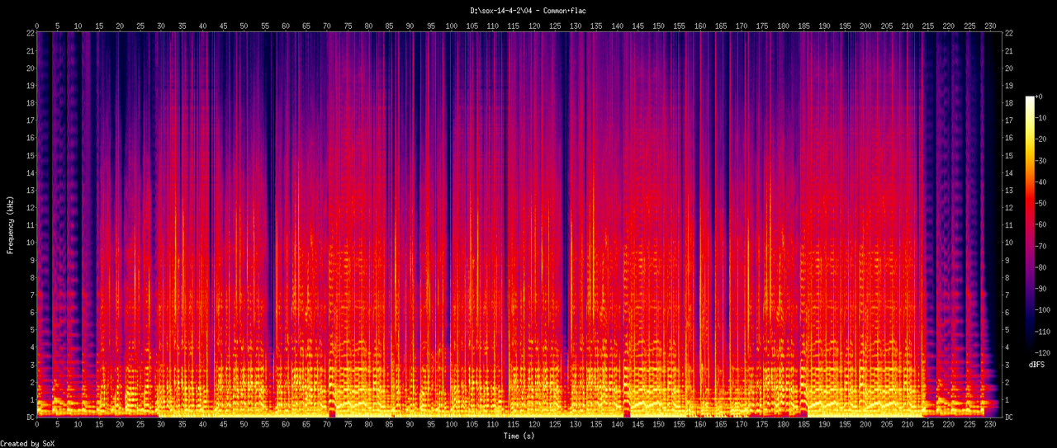This screenshot has height=448, width=1057.
Task: Click '100' on the bottom time axis
Action: pyautogui.click(x=451, y=426)
